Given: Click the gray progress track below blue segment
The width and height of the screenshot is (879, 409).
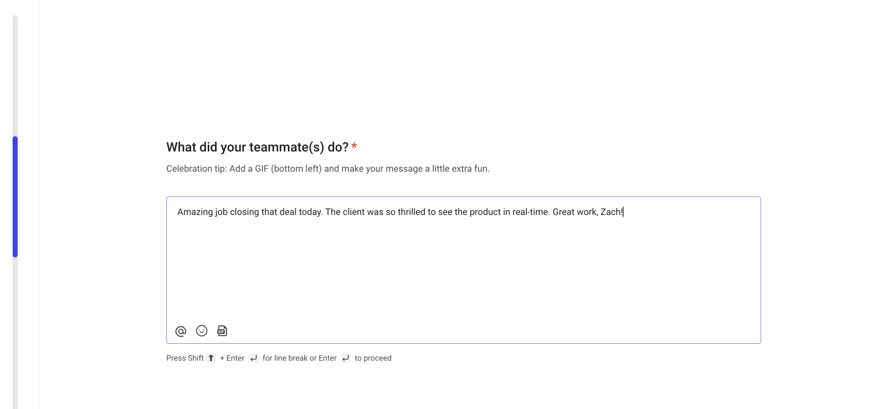Looking at the screenshot, I should click(x=15, y=333).
